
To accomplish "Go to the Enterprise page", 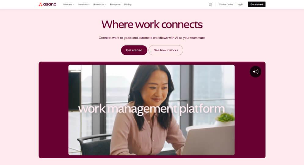I will (x=115, y=5).
